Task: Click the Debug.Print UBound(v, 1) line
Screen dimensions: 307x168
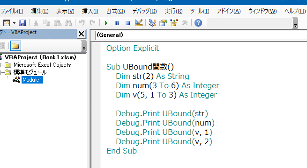Action: [x=164, y=133]
